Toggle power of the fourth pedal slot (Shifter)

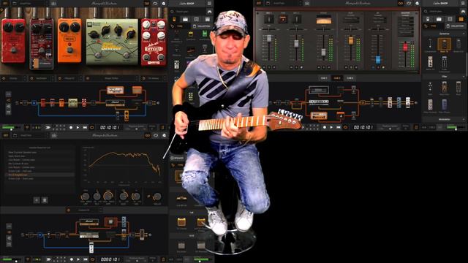pos(88,78)
